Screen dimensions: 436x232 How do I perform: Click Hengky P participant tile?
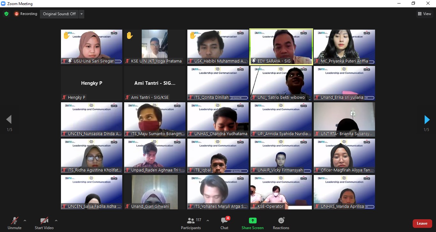(x=92, y=83)
